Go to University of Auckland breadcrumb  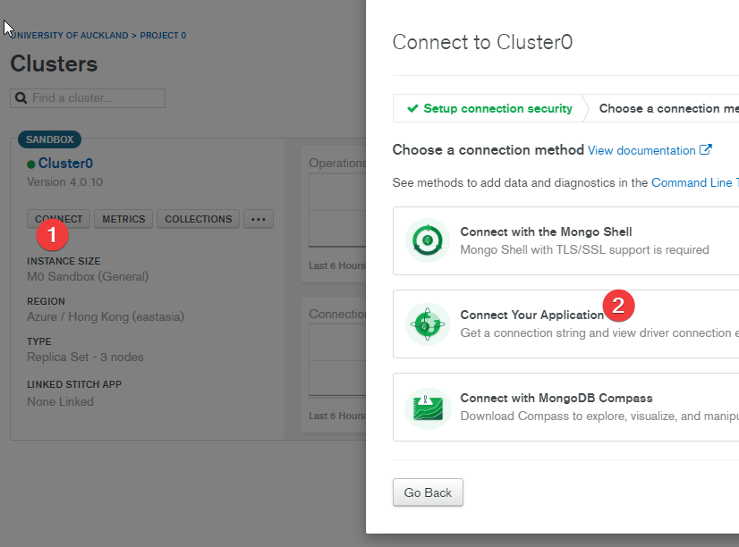[69, 36]
